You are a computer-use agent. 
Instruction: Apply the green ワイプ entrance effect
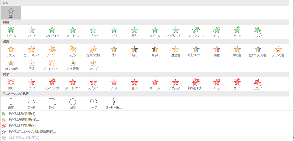(114, 32)
